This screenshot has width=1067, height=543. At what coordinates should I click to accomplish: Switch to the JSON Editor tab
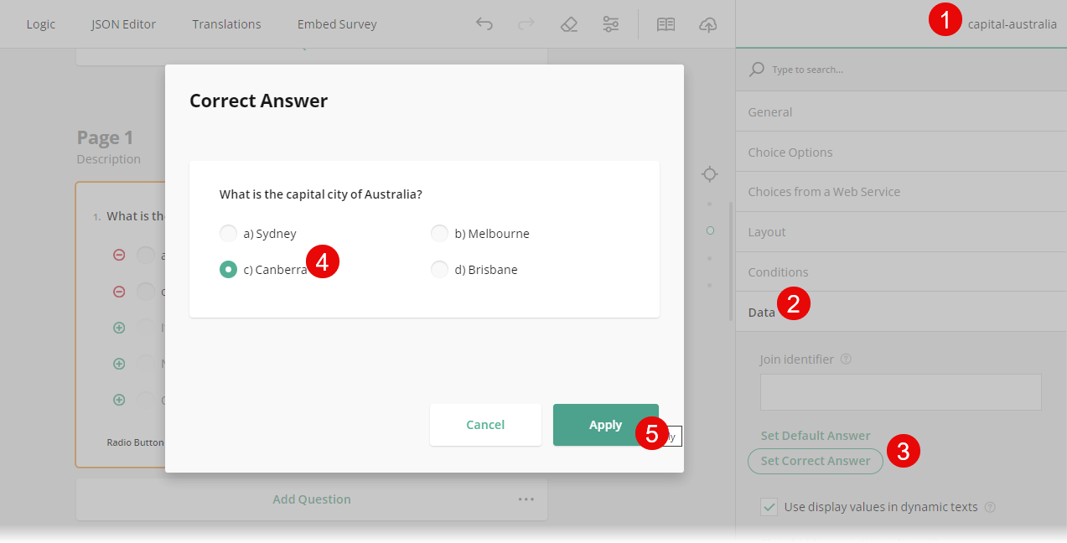(x=123, y=24)
